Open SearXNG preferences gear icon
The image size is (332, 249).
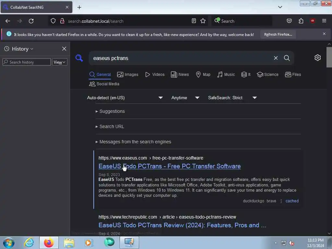coord(317,58)
